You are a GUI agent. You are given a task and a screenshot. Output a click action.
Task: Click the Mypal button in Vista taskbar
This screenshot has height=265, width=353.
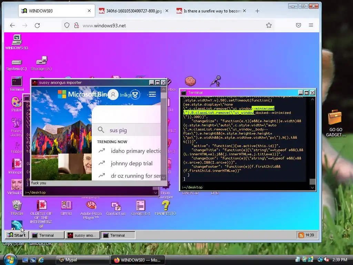coord(82,260)
